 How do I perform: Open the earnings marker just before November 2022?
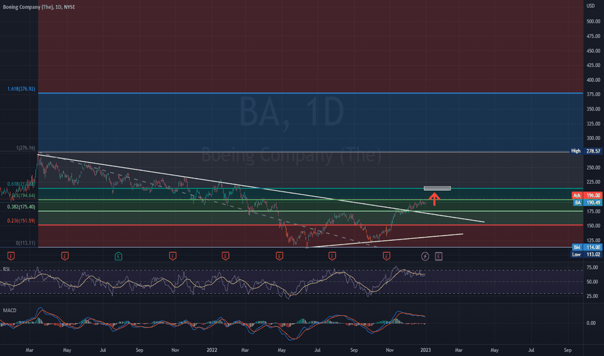(386, 256)
